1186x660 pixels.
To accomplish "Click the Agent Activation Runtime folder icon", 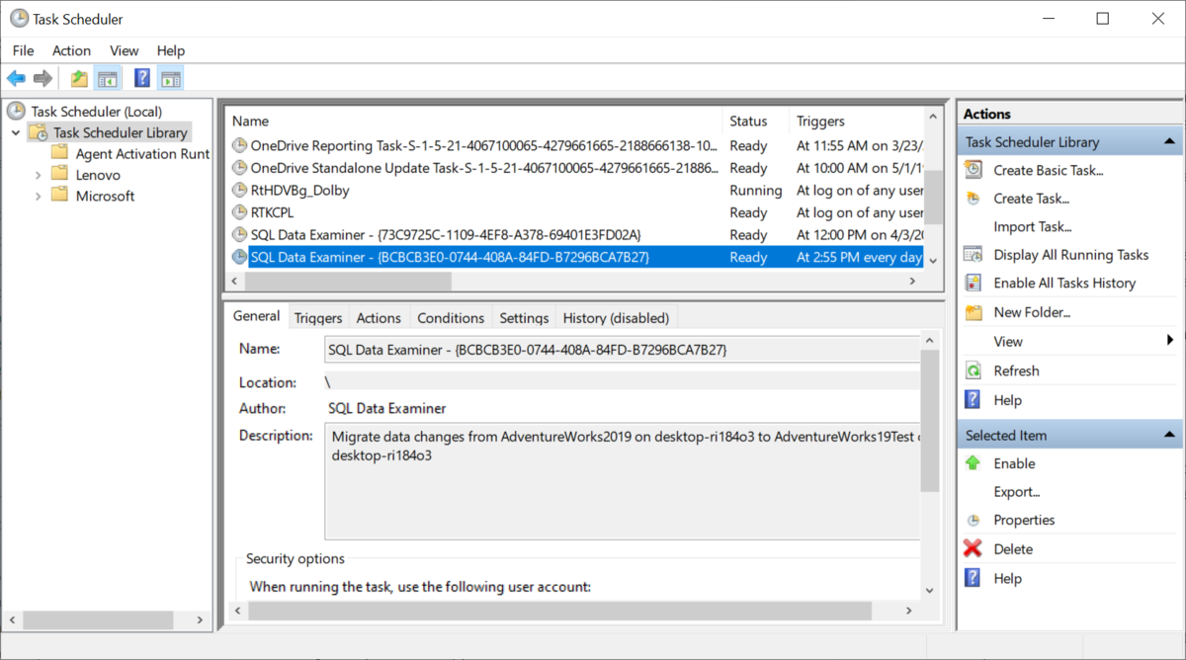I will coord(59,153).
